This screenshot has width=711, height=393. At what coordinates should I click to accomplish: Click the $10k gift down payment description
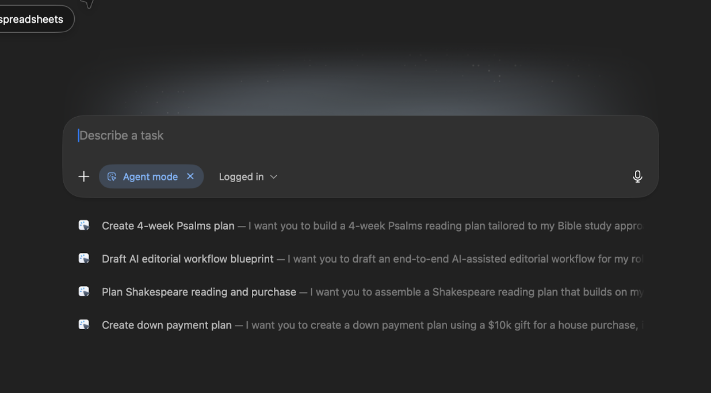pyautogui.click(x=443, y=325)
